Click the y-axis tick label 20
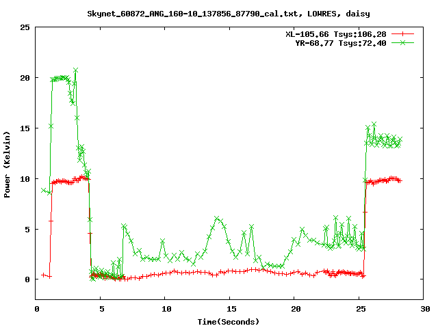Image resolution: width=438 pixels, height=328 pixels. [25, 78]
